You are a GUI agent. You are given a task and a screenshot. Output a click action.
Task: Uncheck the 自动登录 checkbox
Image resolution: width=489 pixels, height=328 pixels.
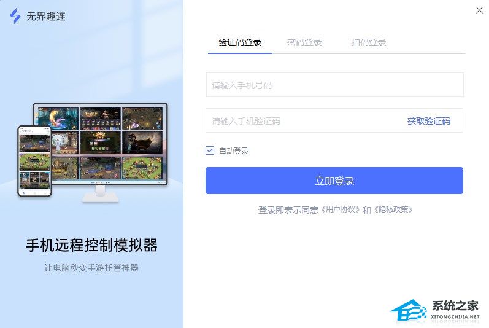210,150
